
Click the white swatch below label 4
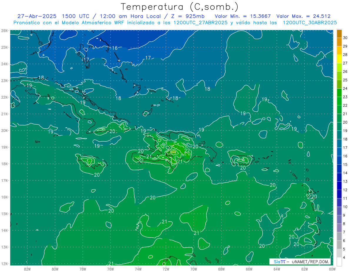click(x=339, y=262)
